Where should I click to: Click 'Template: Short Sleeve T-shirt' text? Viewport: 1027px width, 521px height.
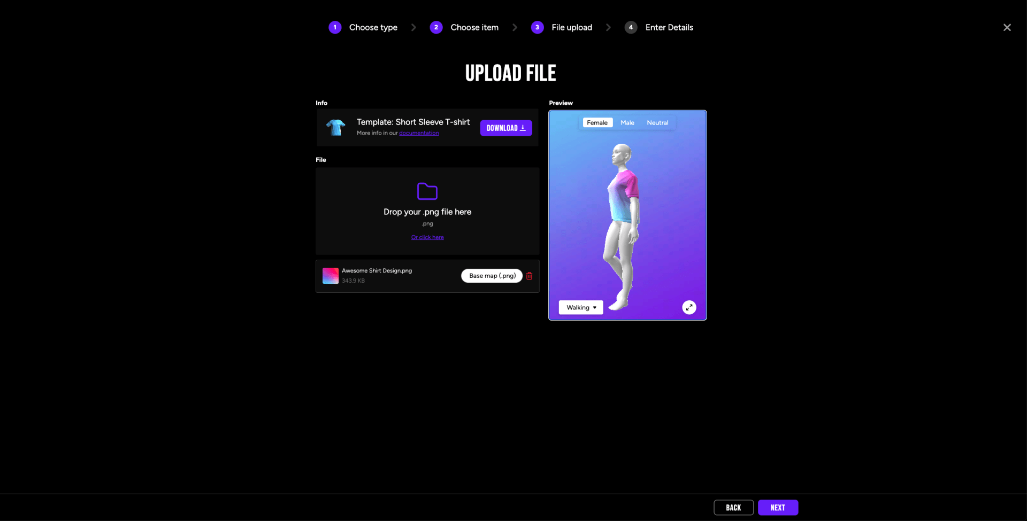(413, 122)
